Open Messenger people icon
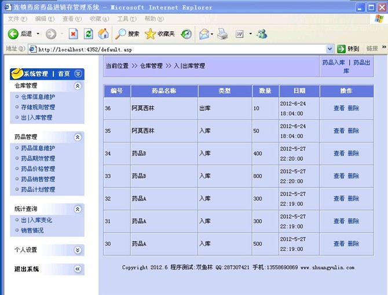This screenshot has width=388, height=295. coord(262,34)
